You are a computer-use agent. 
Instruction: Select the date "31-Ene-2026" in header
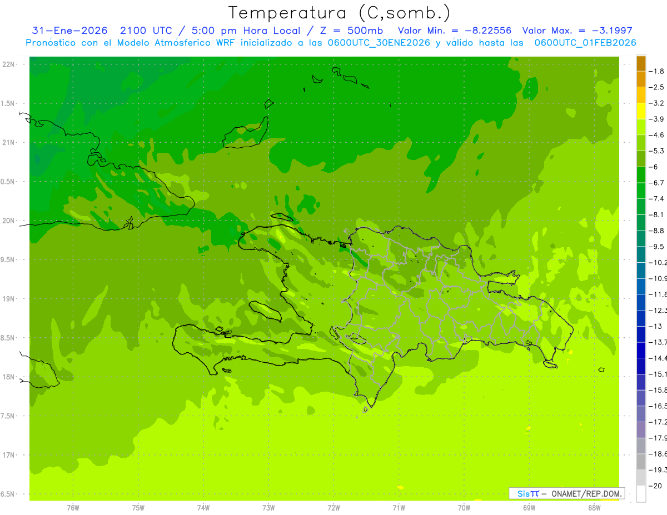69,31
